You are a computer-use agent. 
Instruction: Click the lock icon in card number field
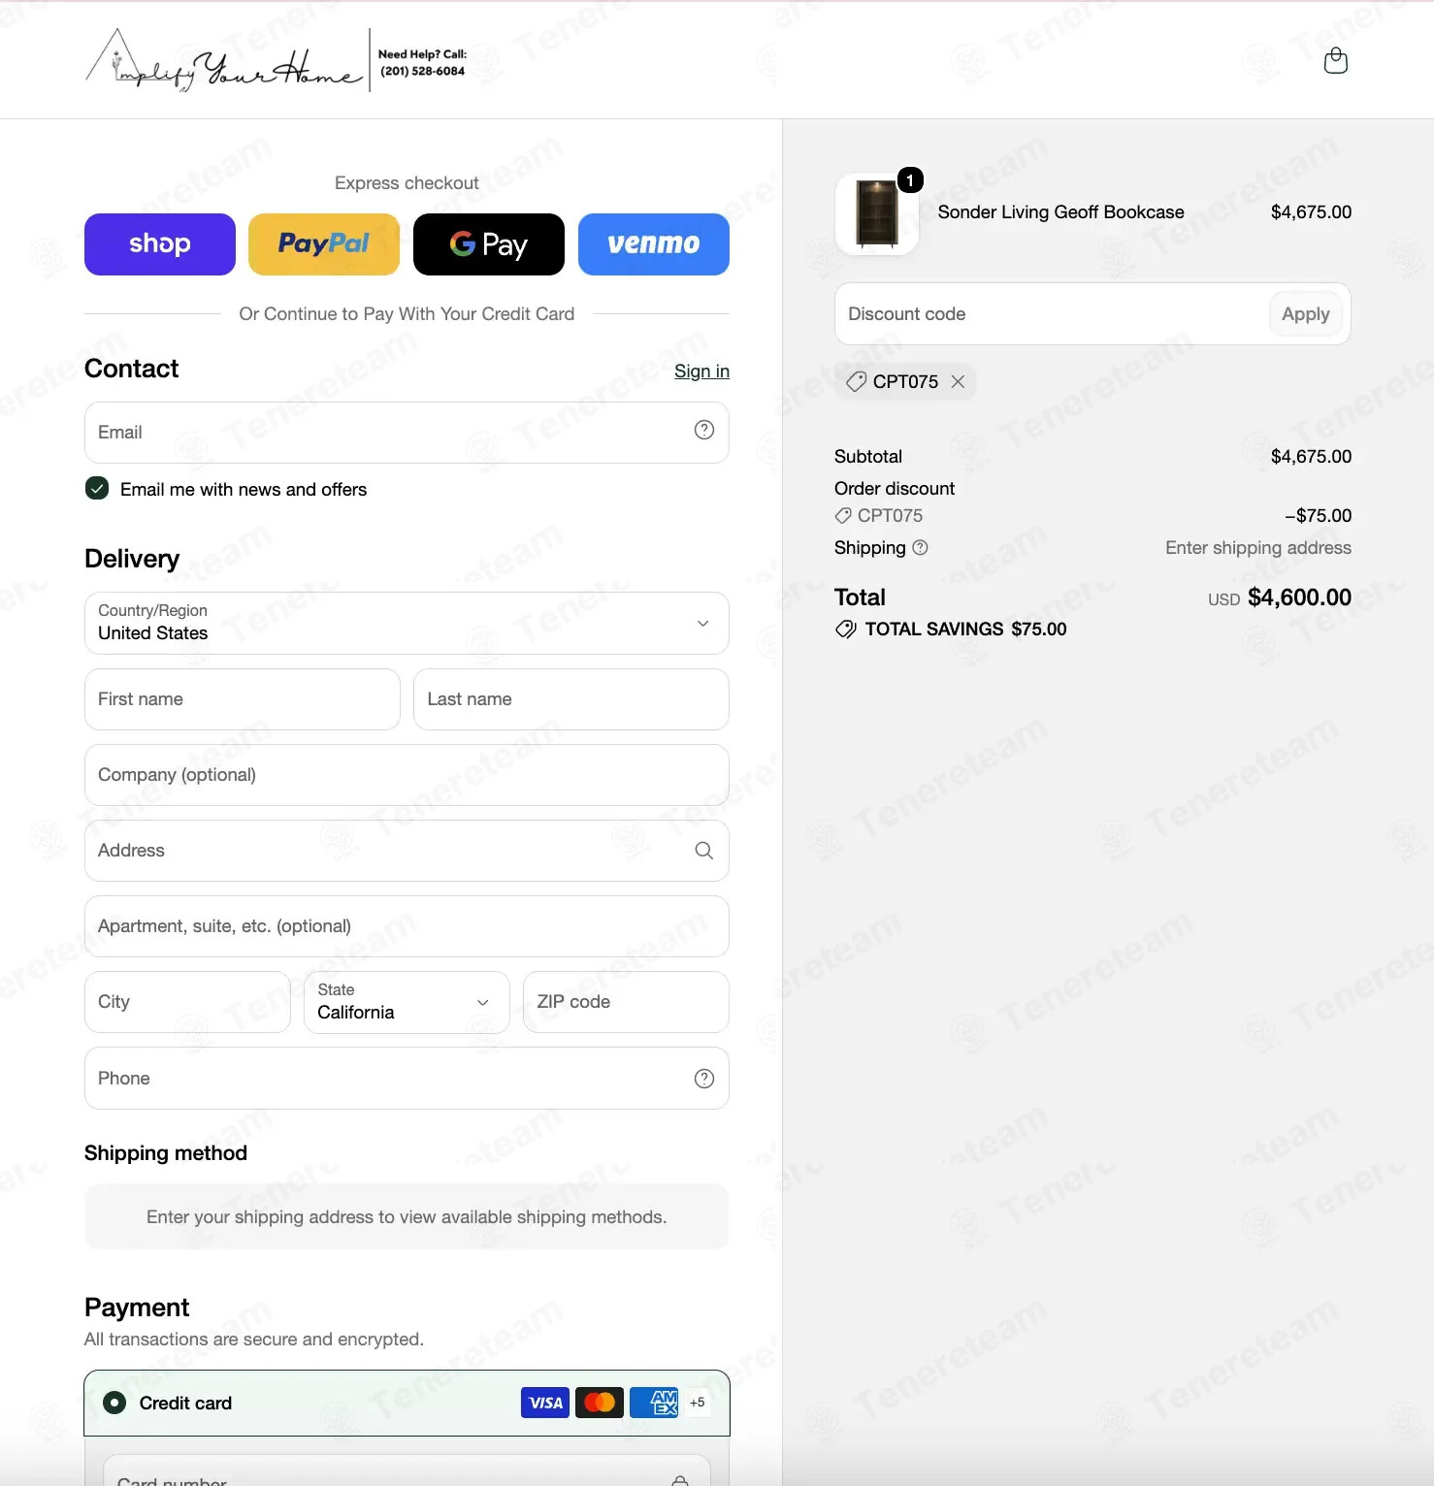click(681, 1480)
